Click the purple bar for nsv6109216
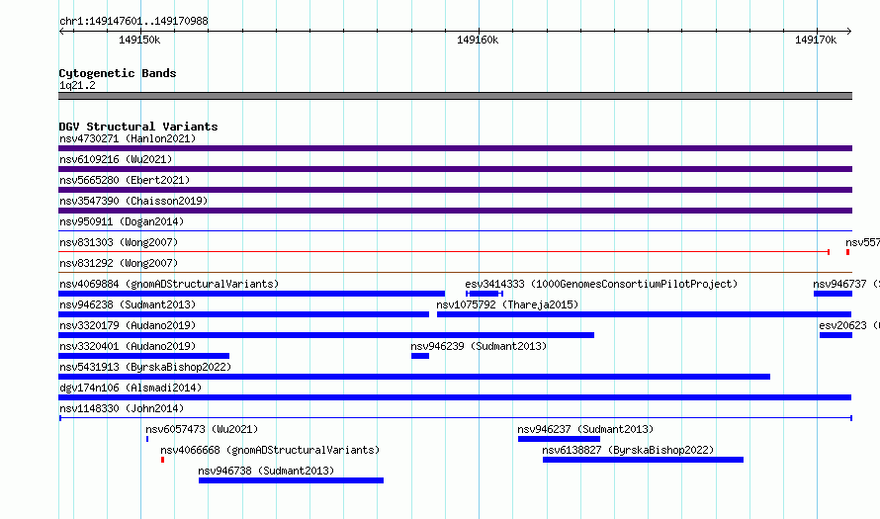This screenshot has height=519, width=880. [455, 169]
